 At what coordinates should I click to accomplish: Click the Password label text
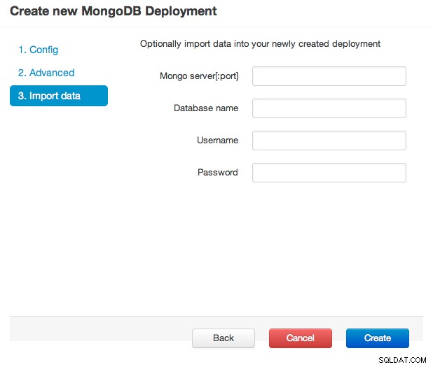click(x=218, y=173)
